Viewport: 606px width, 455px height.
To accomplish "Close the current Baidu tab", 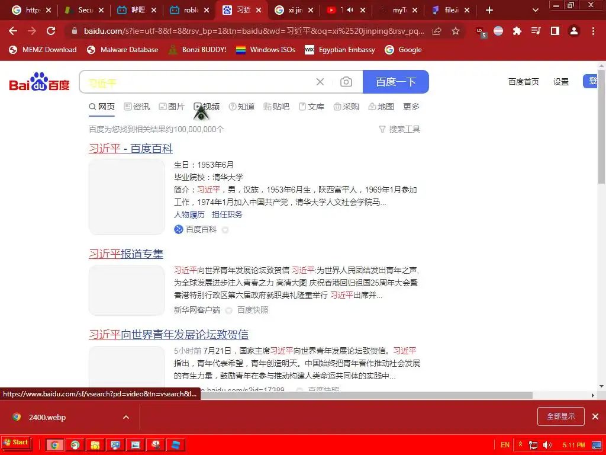I will click(259, 10).
